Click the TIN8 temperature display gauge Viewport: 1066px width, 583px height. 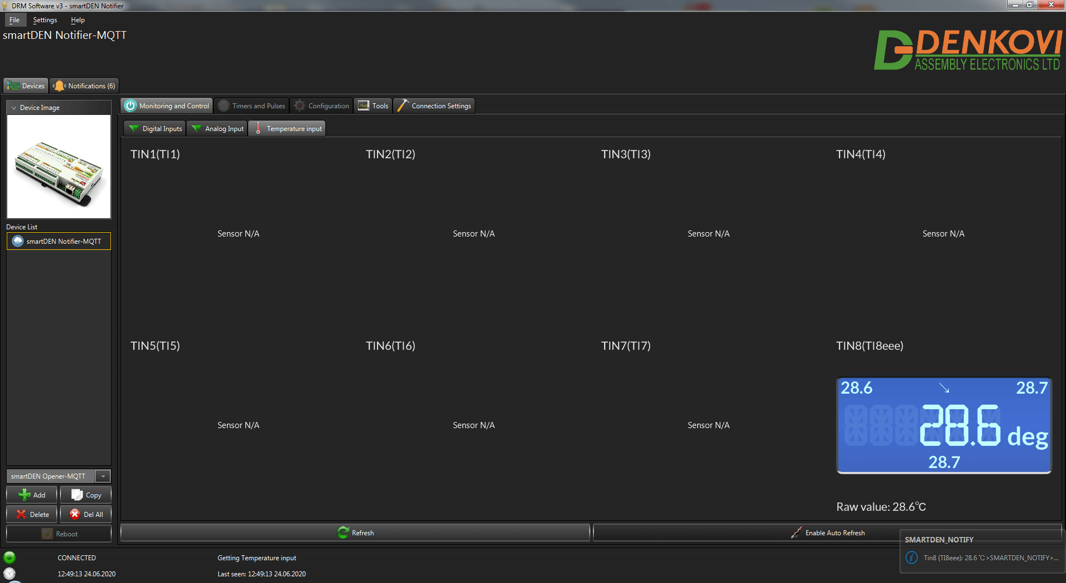[944, 425]
